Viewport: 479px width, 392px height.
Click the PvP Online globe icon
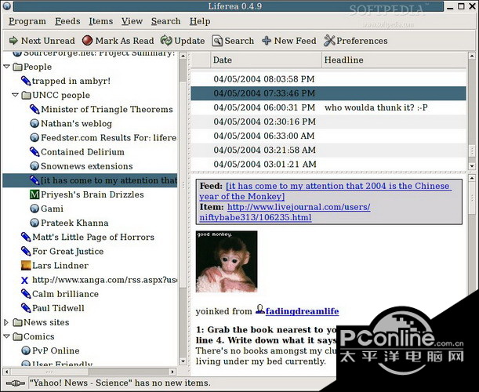26,350
